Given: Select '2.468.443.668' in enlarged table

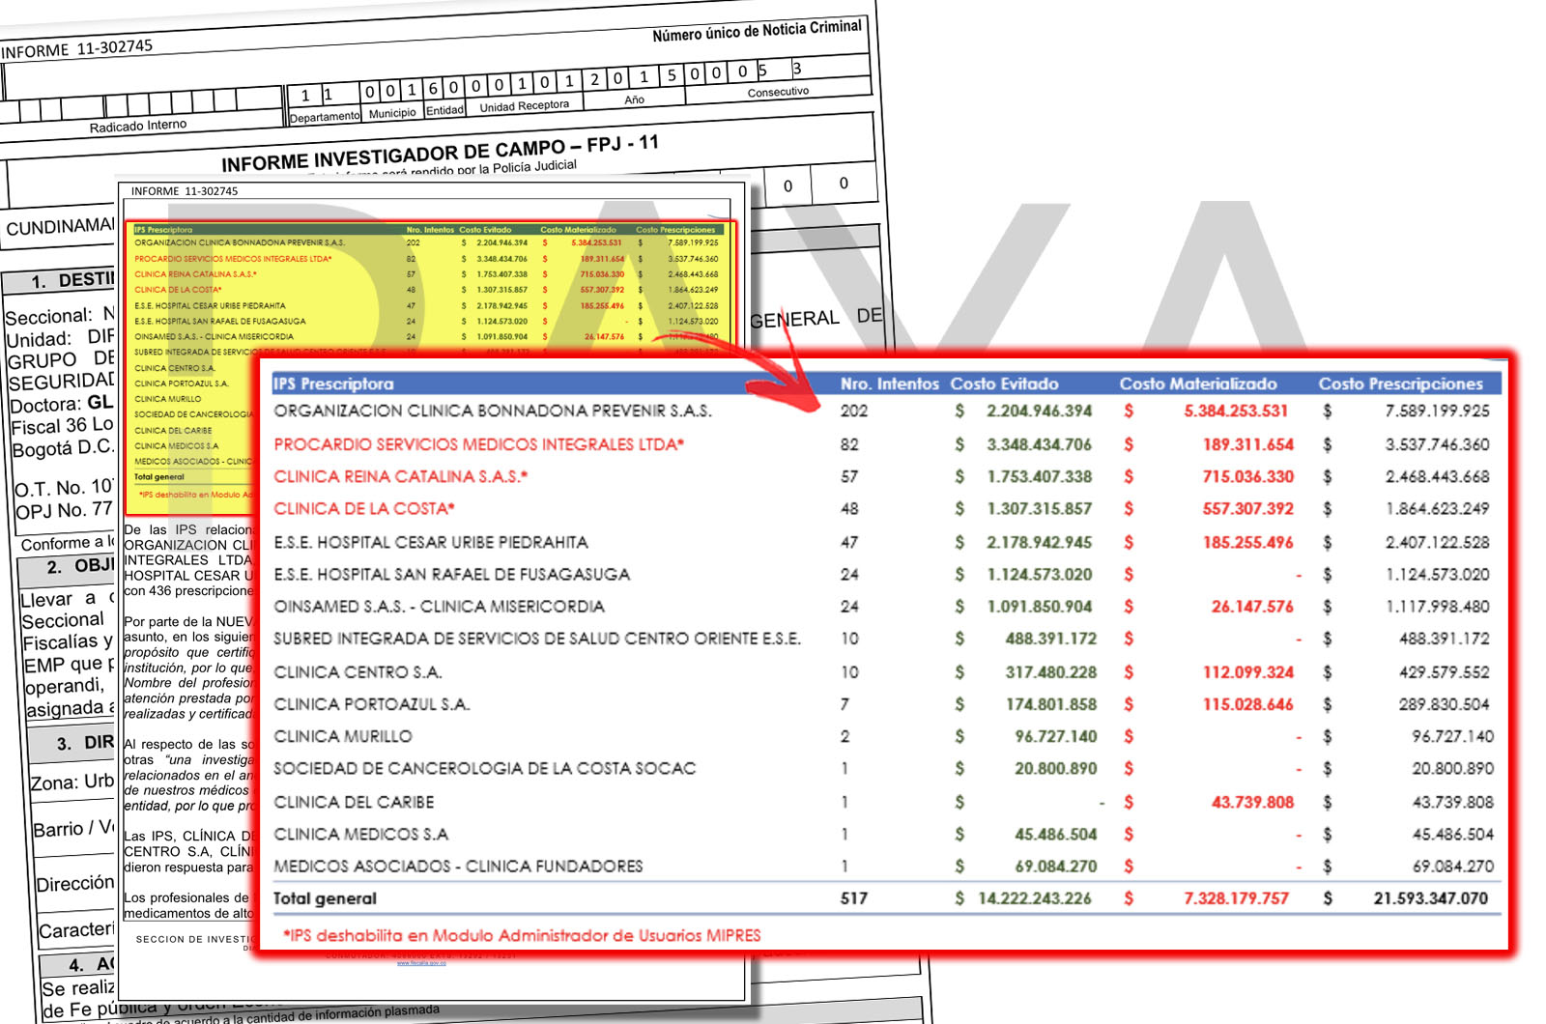Looking at the screenshot, I should click(x=1438, y=476).
